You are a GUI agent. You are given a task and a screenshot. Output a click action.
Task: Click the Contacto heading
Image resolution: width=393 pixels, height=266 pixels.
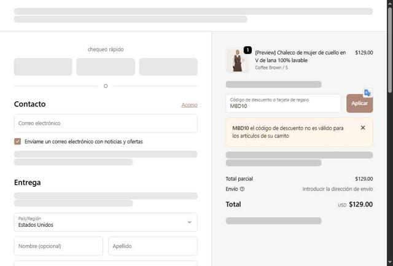(x=30, y=104)
